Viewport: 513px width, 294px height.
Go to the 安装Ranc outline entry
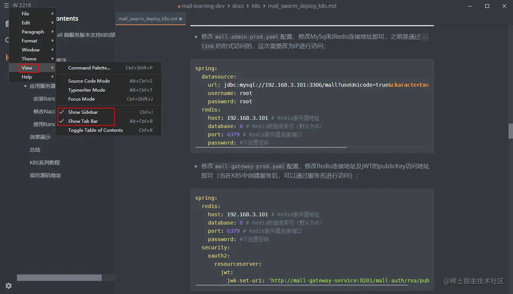tap(44, 99)
